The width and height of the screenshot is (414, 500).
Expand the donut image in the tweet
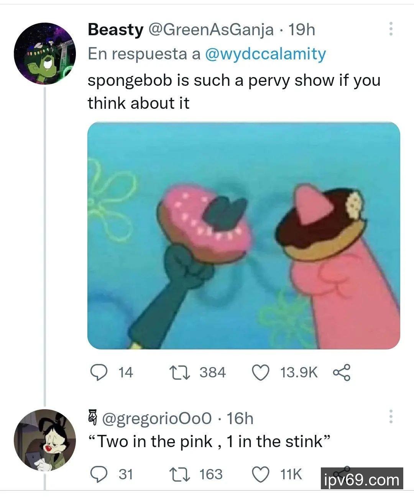pyautogui.click(x=243, y=236)
